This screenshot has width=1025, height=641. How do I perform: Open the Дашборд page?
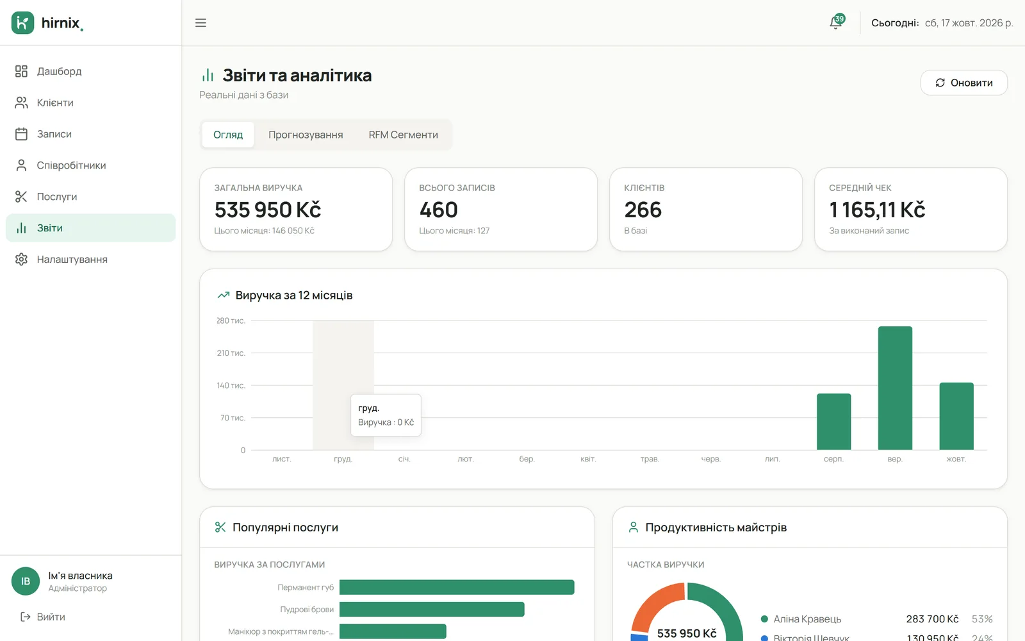(x=90, y=71)
